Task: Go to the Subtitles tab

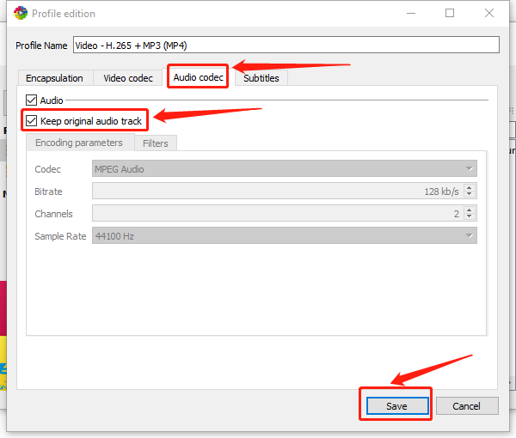Action: coord(261,78)
